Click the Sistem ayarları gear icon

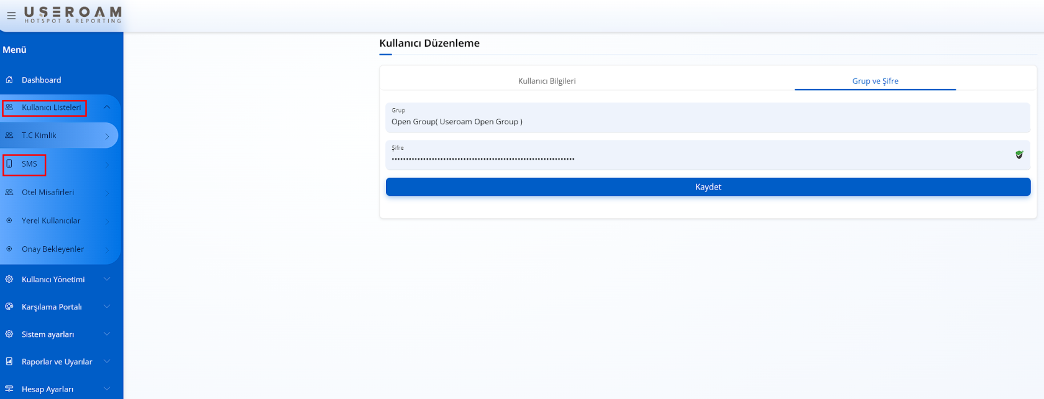click(x=9, y=334)
